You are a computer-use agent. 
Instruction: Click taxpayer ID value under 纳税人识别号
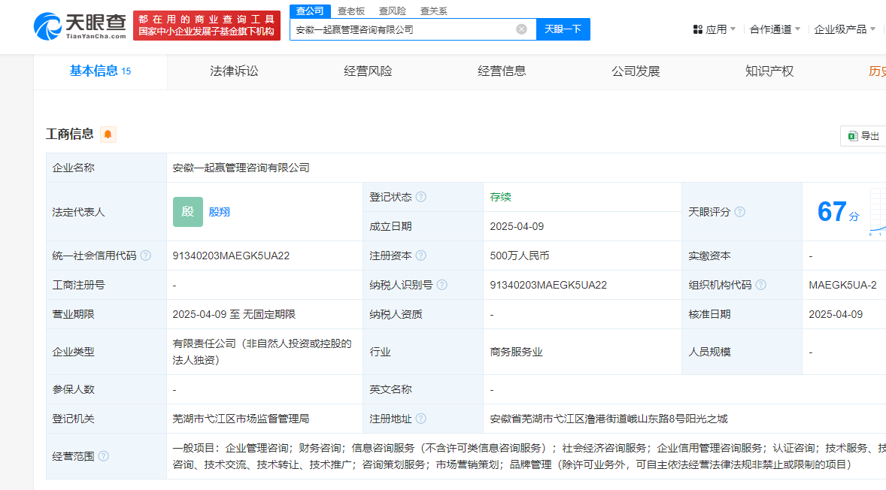(548, 285)
